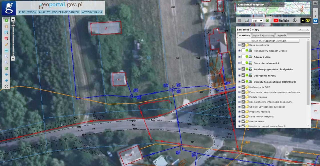Click the zoom slider handle
Image resolution: width=320 pixels, height=166 pixels.
point(13,25)
